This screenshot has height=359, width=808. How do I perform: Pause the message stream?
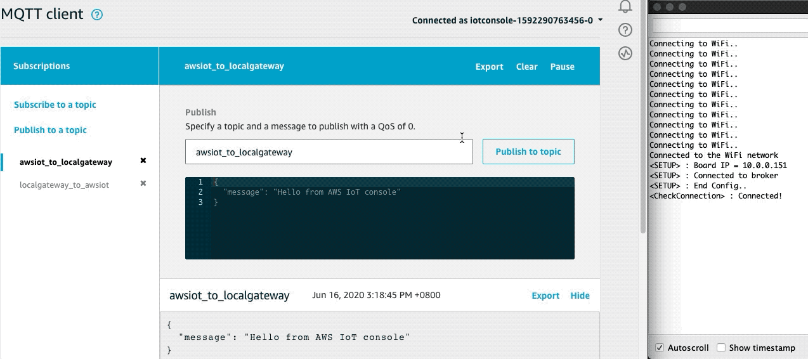point(562,67)
